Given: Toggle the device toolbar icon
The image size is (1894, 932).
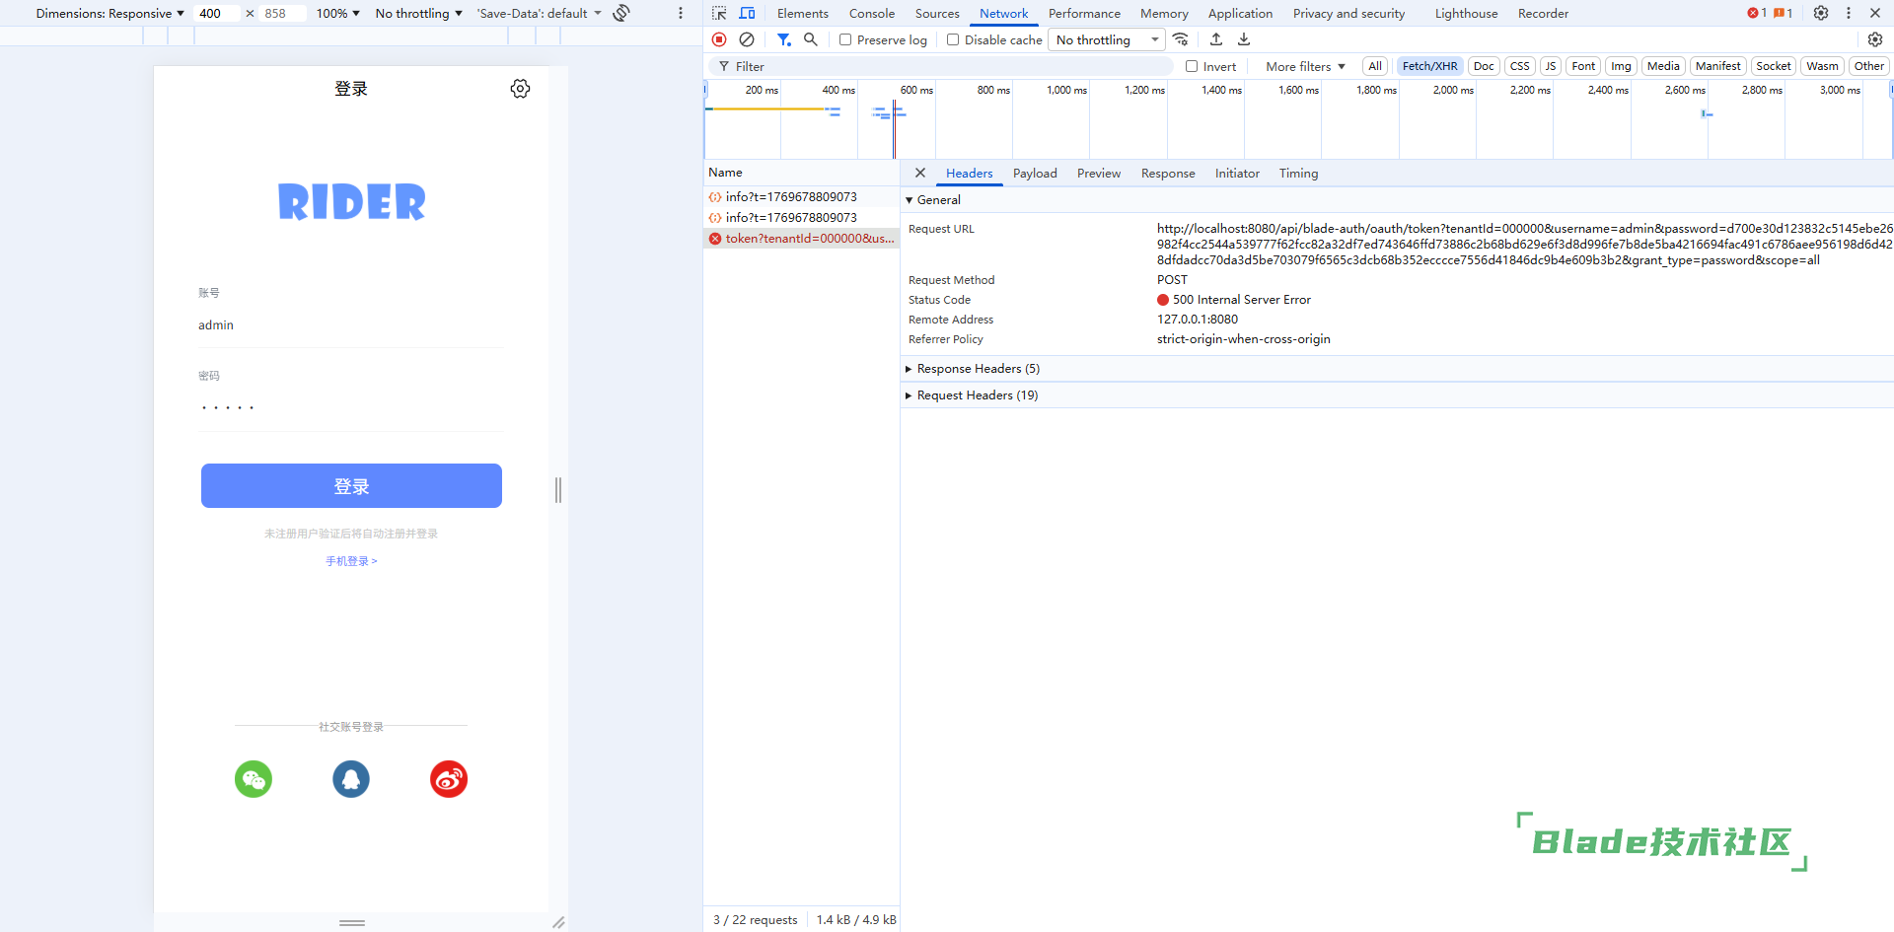Looking at the screenshot, I should pos(747,14).
